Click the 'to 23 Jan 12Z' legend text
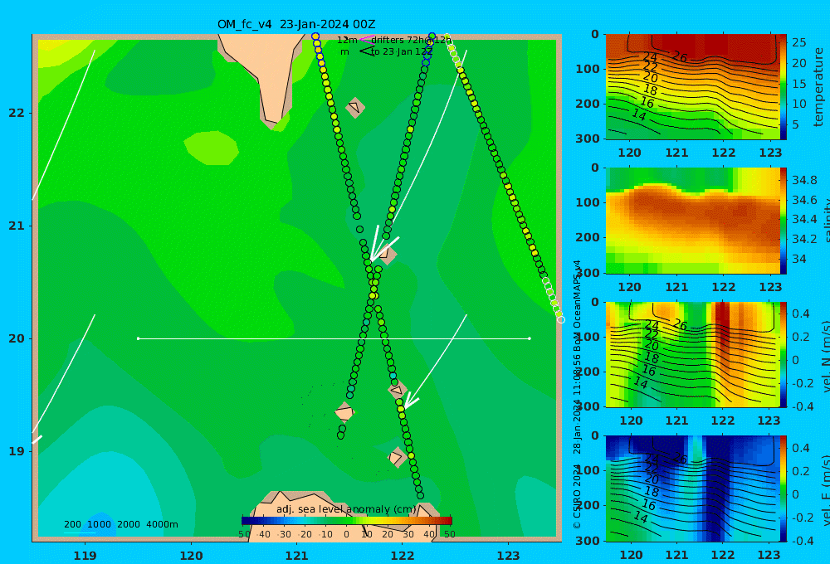Image resolution: width=830 pixels, height=564 pixels. point(402,52)
